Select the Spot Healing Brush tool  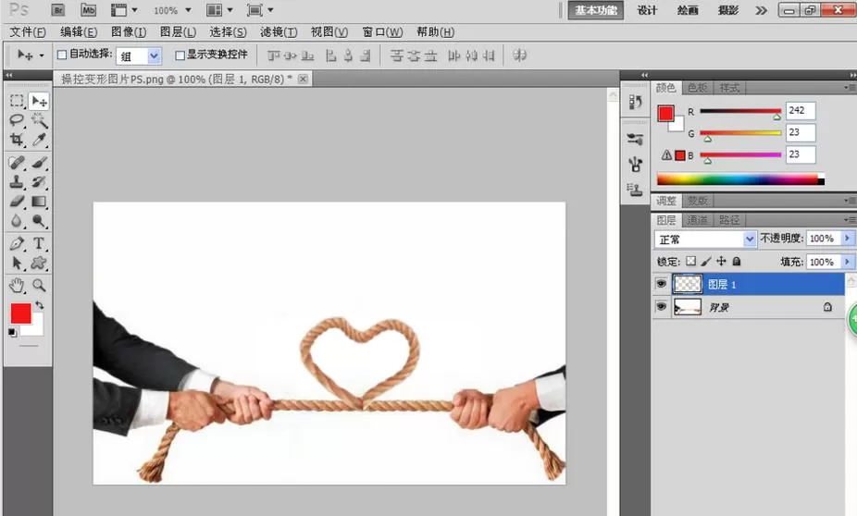point(17,163)
